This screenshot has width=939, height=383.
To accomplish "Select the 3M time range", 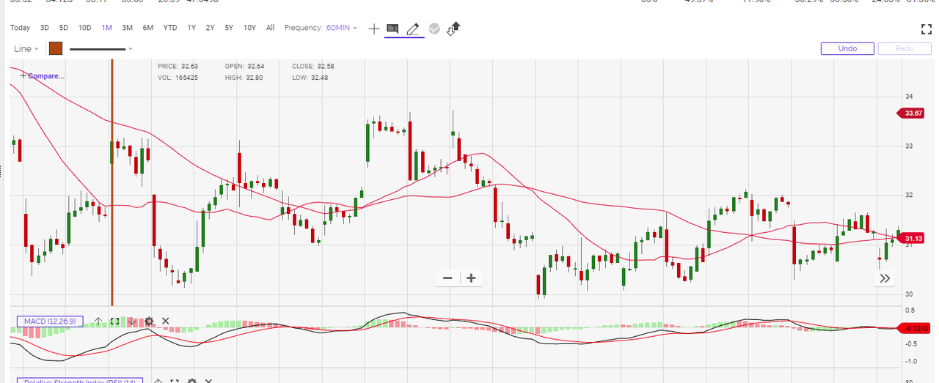I will 128,28.
